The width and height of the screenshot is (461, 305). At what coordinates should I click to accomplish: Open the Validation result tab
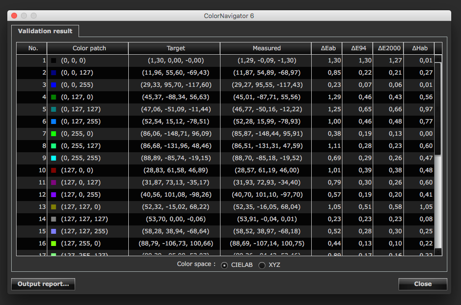pyautogui.click(x=45, y=31)
